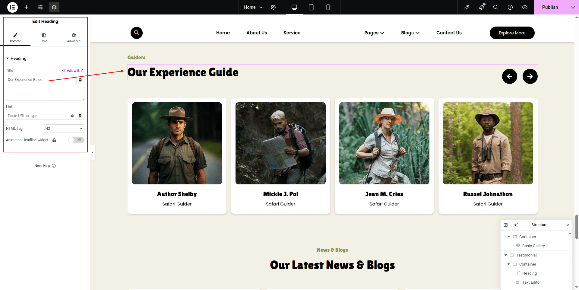Click the Publish button
Viewport: 579px width, 290px height.
[550, 7]
